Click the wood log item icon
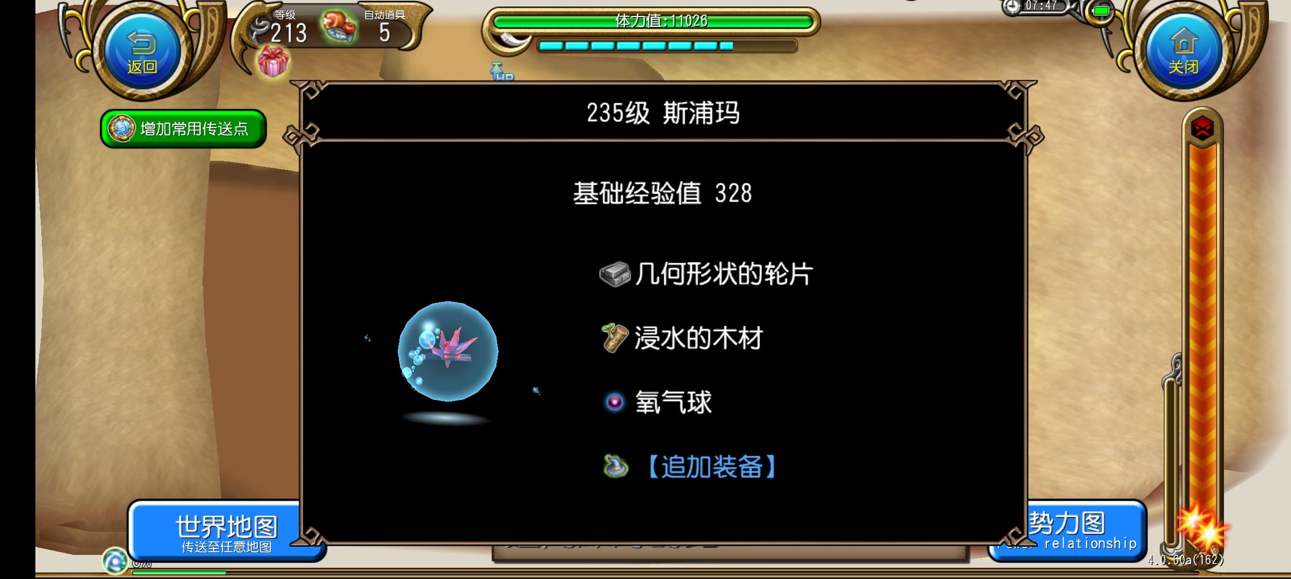This screenshot has height=579, width=1291. tap(614, 338)
